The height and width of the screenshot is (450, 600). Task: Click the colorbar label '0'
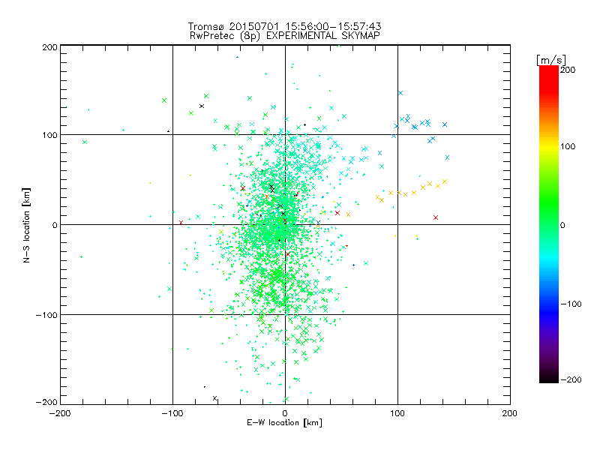tap(562, 225)
